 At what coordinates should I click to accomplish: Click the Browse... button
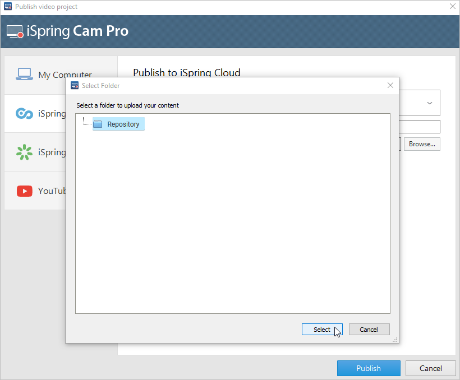[422, 144]
